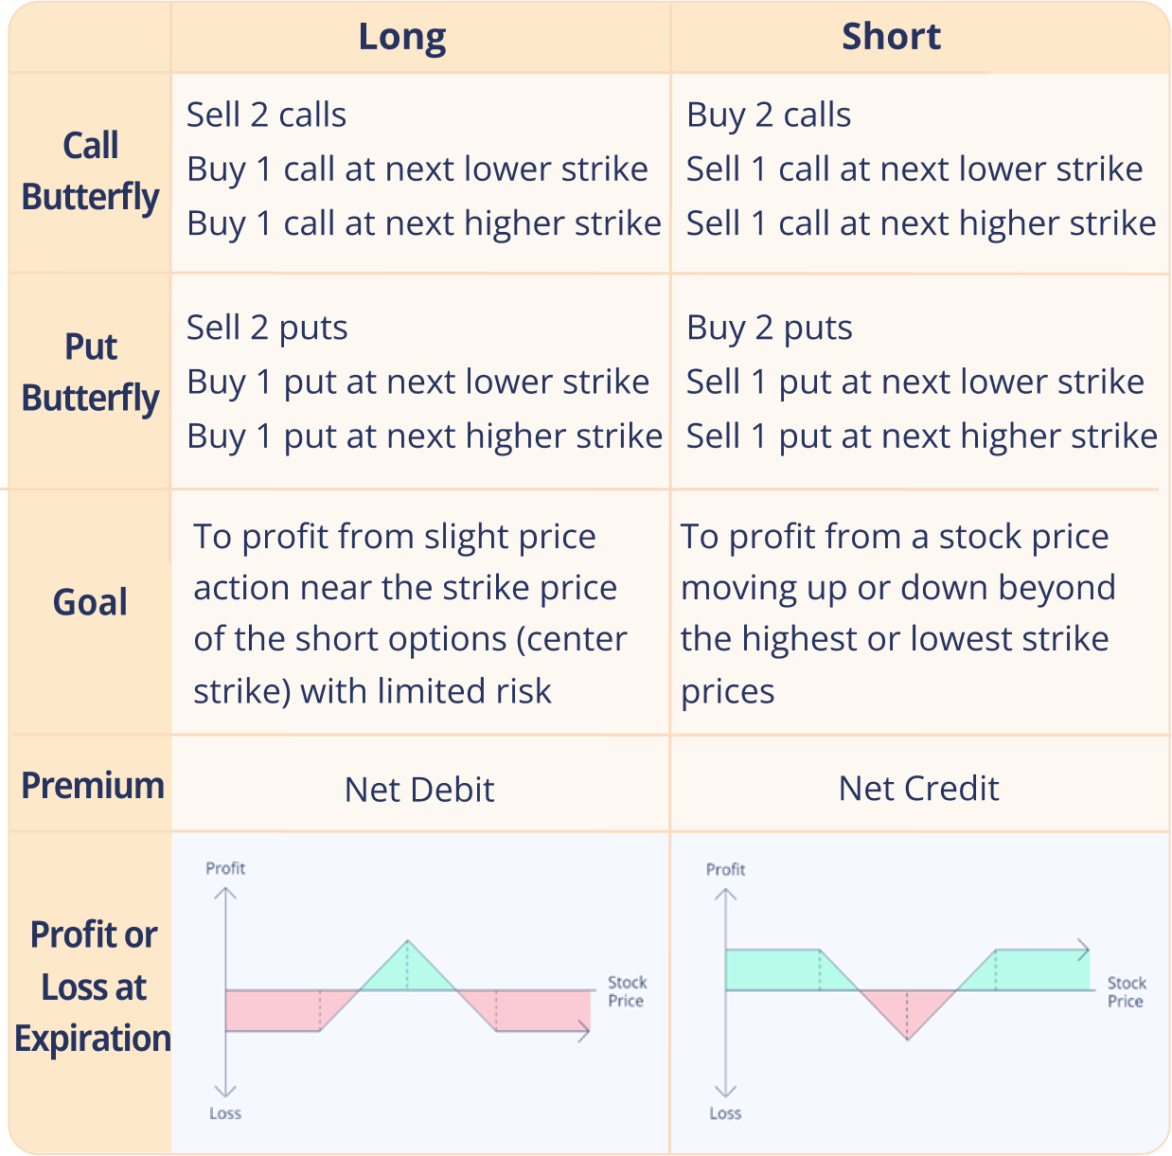Image resolution: width=1172 pixels, height=1156 pixels.
Task: Click the "Sell 2 calls" line
Action: click(267, 116)
